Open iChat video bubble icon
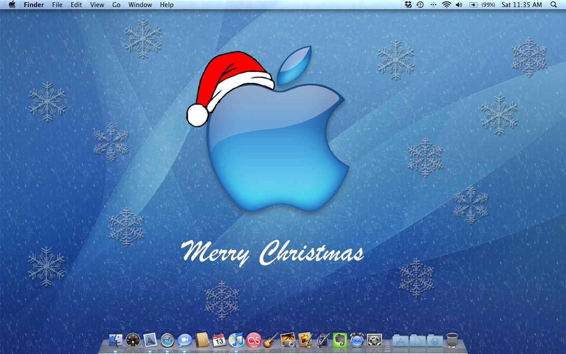The height and width of the screenshot is (354, 566). [x=185, y=340]
